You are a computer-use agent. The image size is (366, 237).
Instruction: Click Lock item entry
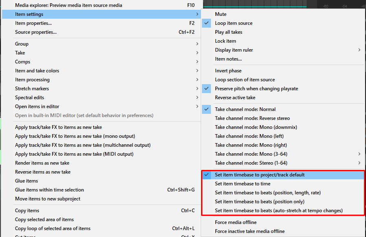(x=226, y=41)
